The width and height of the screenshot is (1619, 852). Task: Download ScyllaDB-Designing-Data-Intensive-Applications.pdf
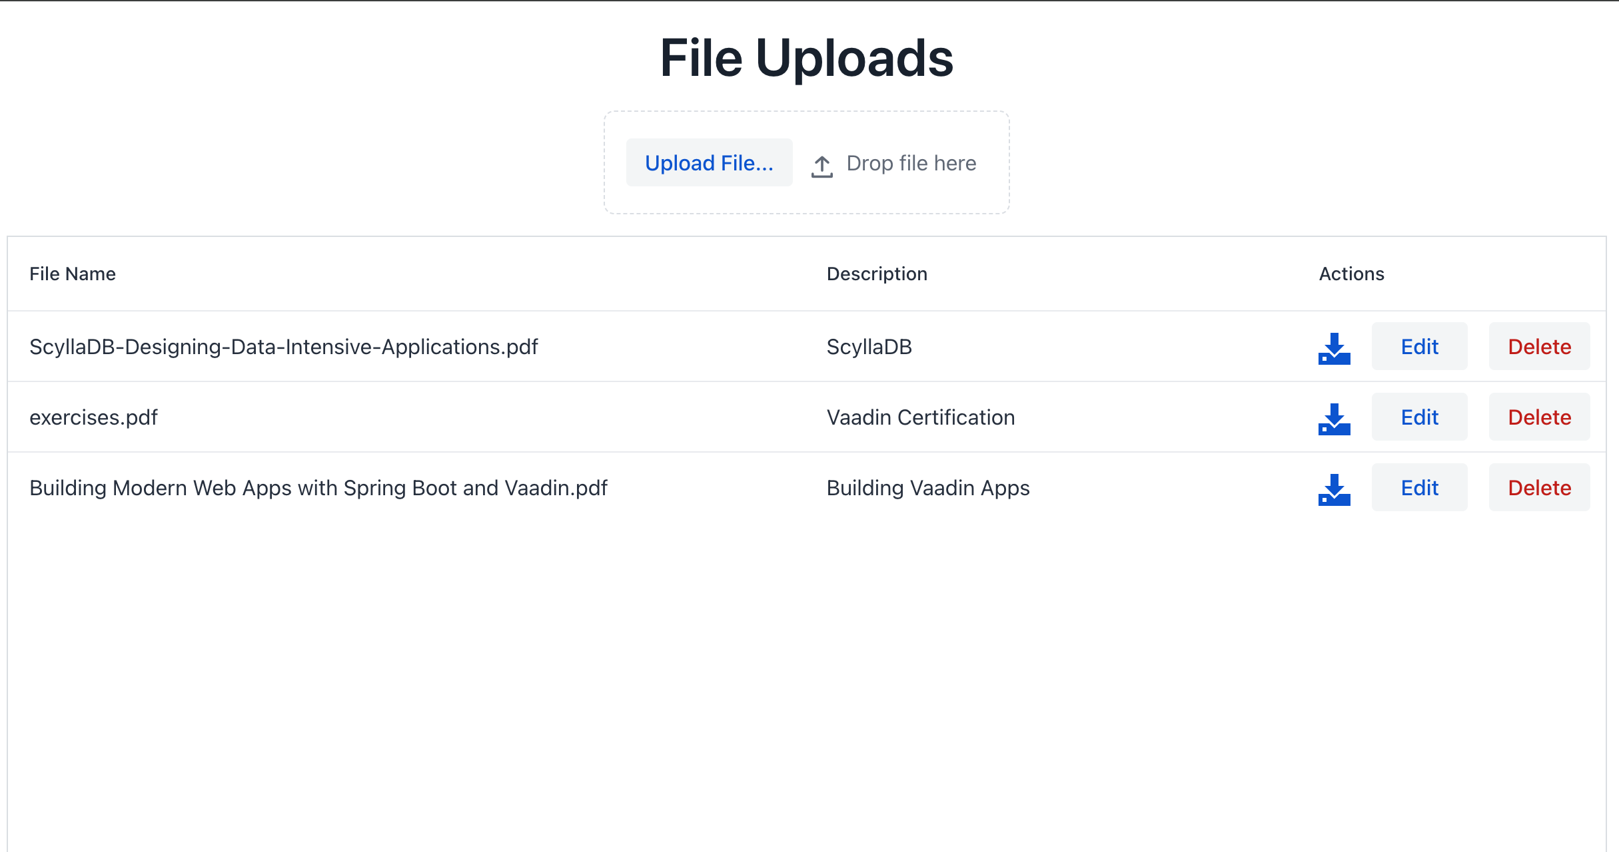[x=1335, y=345]
